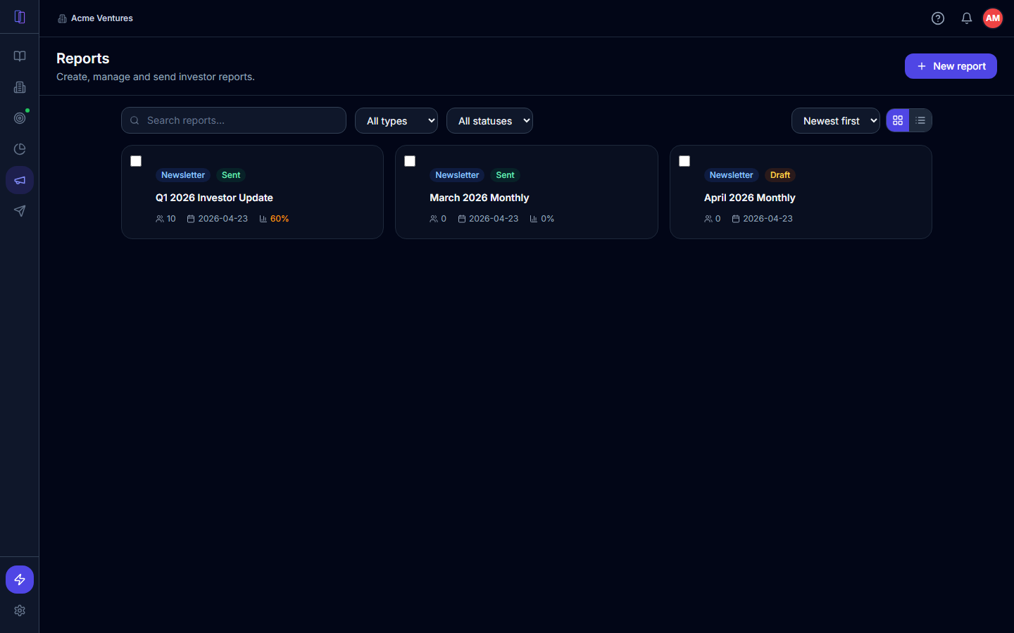Click the 60% open rate value
The width and height of the screenshot is (1014, 633).
[x=280, y=219]
